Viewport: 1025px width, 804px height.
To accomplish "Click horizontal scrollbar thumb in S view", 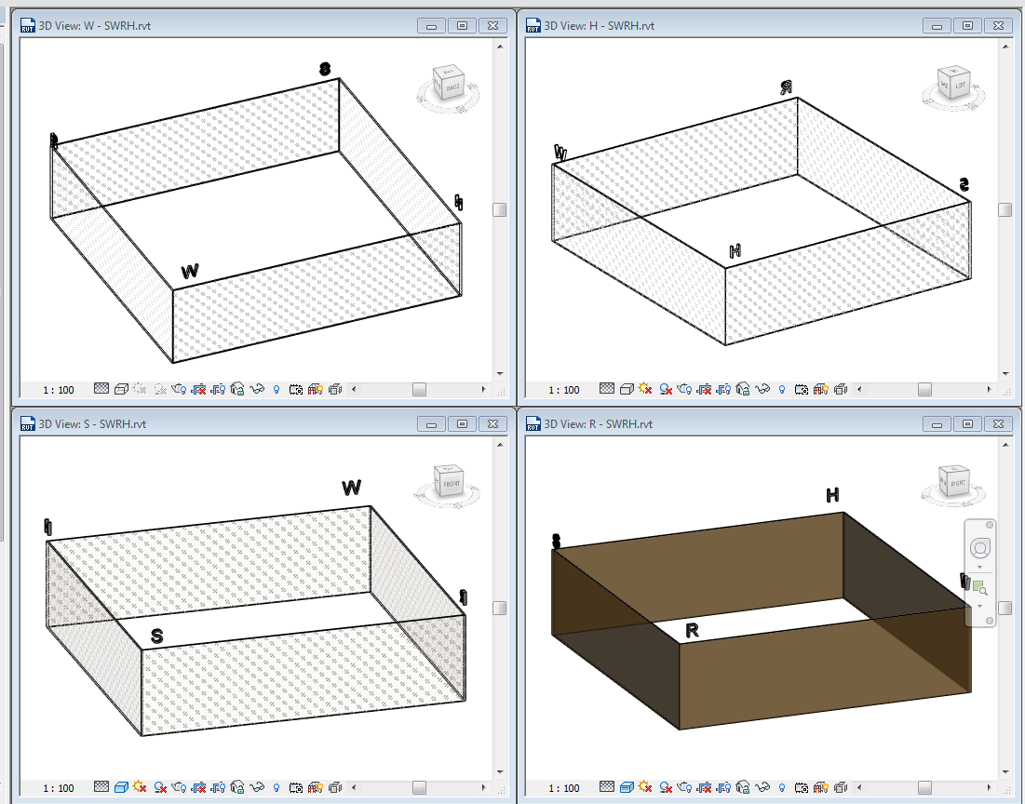I will coord(419,787).
